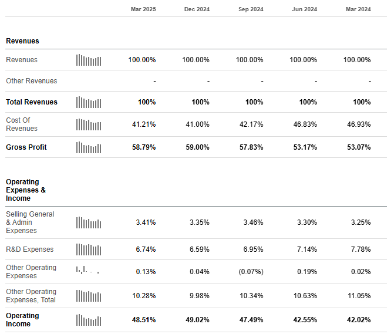
Task: Click the Revenues section heading
Action: pos(22,41)
